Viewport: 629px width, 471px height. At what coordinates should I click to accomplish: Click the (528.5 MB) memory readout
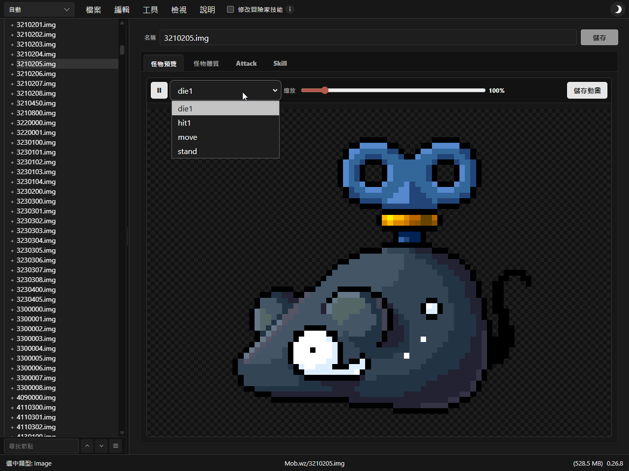coord(588,463)
